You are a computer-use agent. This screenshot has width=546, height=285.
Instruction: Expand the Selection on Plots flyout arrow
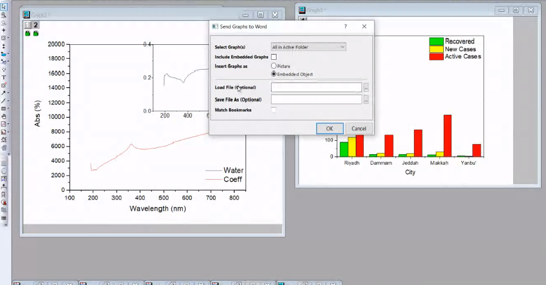coord(8,54)
